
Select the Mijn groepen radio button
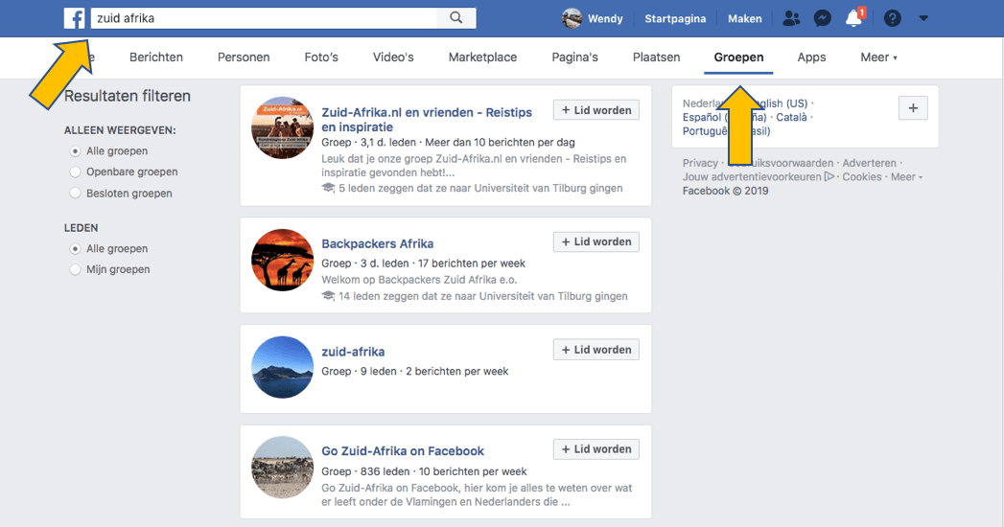pos(75,270)
